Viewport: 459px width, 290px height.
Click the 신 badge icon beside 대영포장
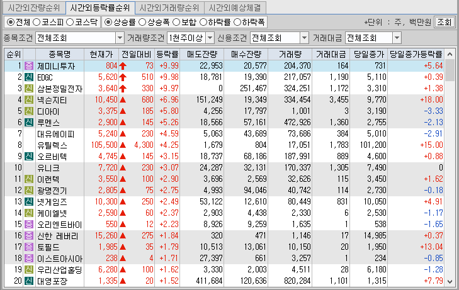(x=29, y=281)
